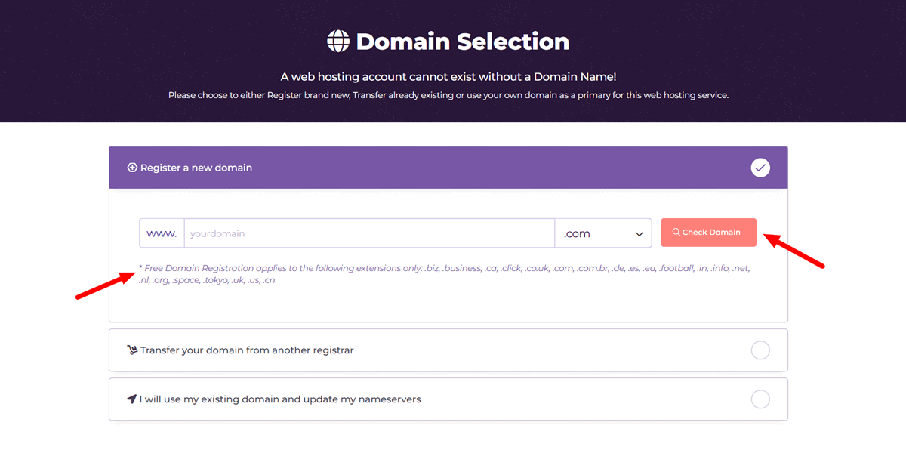Click inside the yourdomain input field
This screenshot has height=453, width=906.
pos(369,233)
